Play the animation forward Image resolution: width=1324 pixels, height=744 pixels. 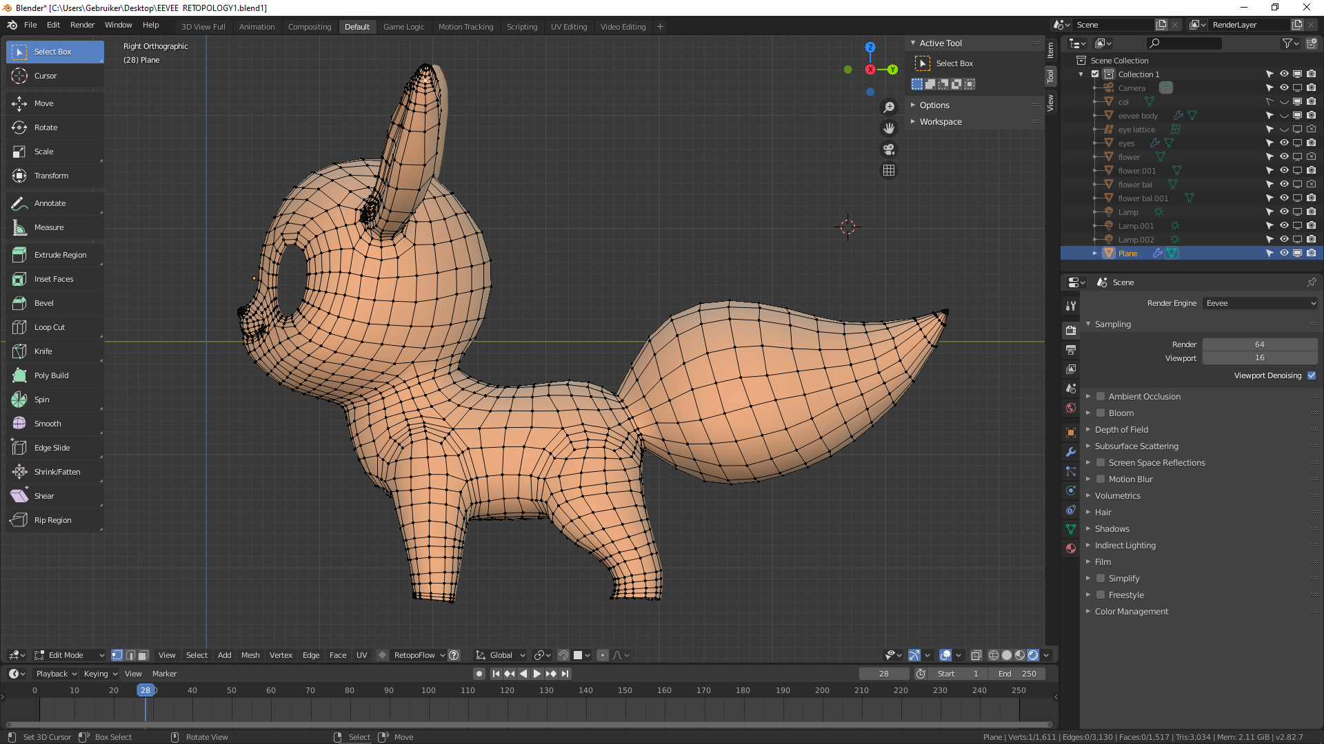pyautogui.click(x=537, y=674)
